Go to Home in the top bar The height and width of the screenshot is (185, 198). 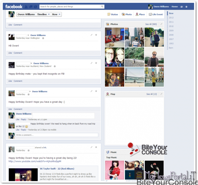(x=175, y=7)
